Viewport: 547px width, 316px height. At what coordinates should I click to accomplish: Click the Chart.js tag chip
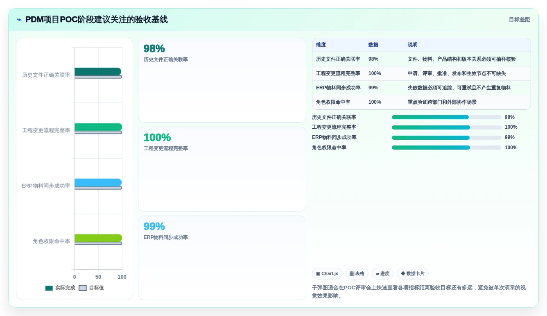(x=327, y=274)
